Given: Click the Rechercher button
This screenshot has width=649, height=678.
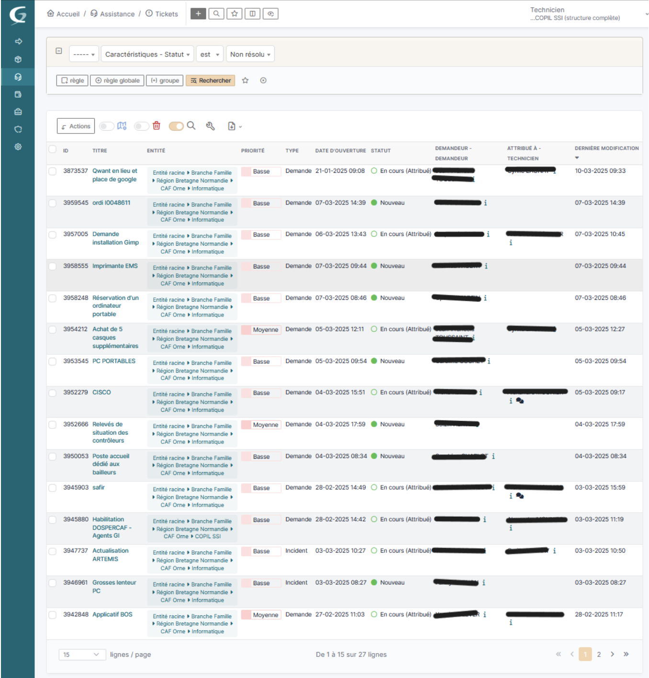Looking at the screenshot, I should [x=211, y=80].
